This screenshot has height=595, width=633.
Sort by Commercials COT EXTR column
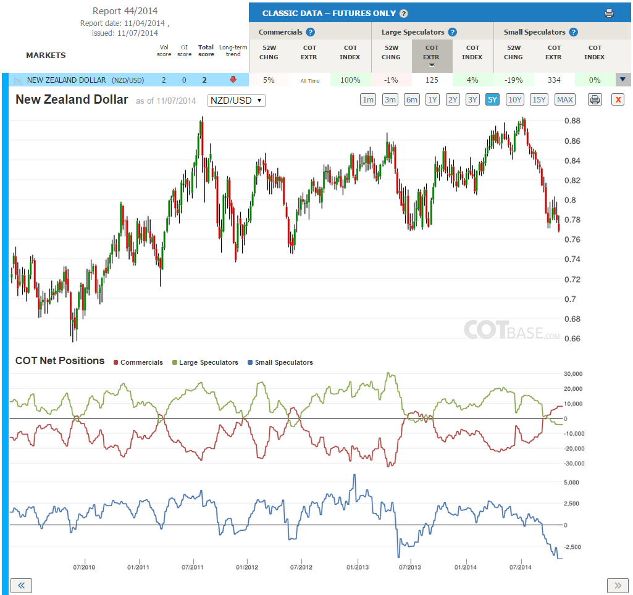[309, 52]
